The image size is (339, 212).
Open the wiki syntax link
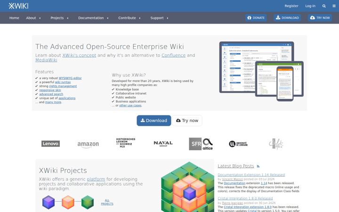tap(63, 82)
